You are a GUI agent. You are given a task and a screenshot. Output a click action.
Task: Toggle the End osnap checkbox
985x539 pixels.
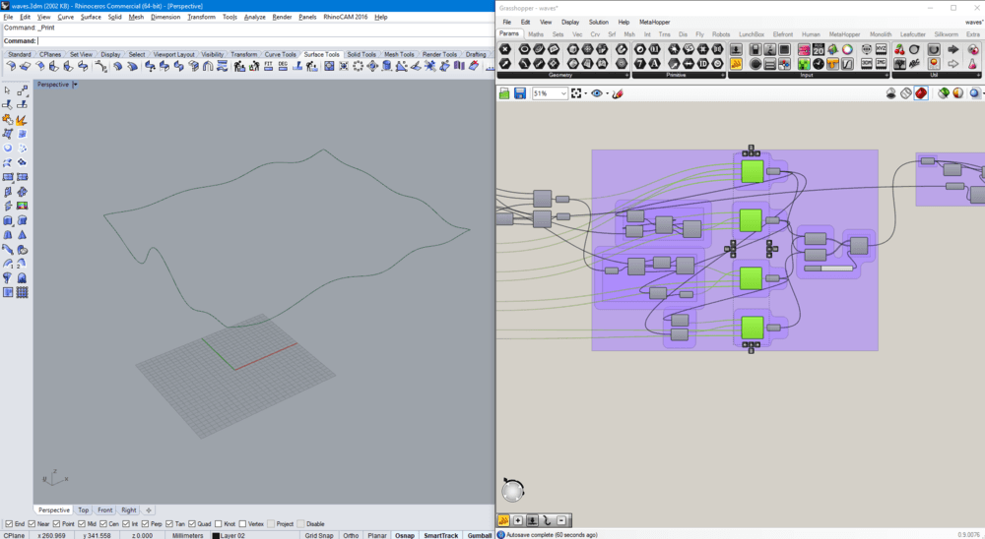pyautogui.click(x=8, y=523)
